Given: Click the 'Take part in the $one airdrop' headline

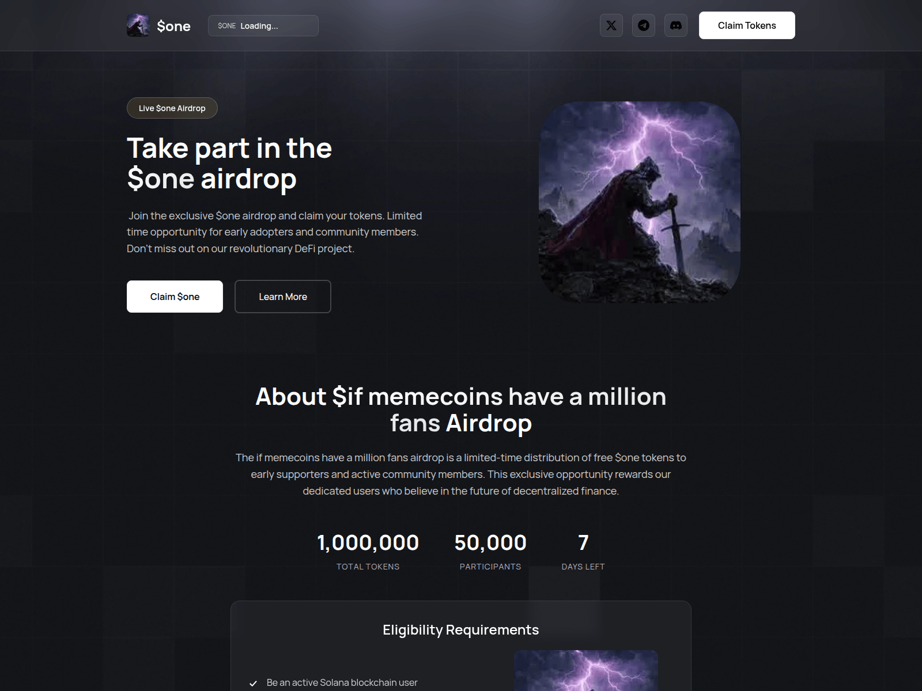Looking at the screenshot, I should point(229,164).
